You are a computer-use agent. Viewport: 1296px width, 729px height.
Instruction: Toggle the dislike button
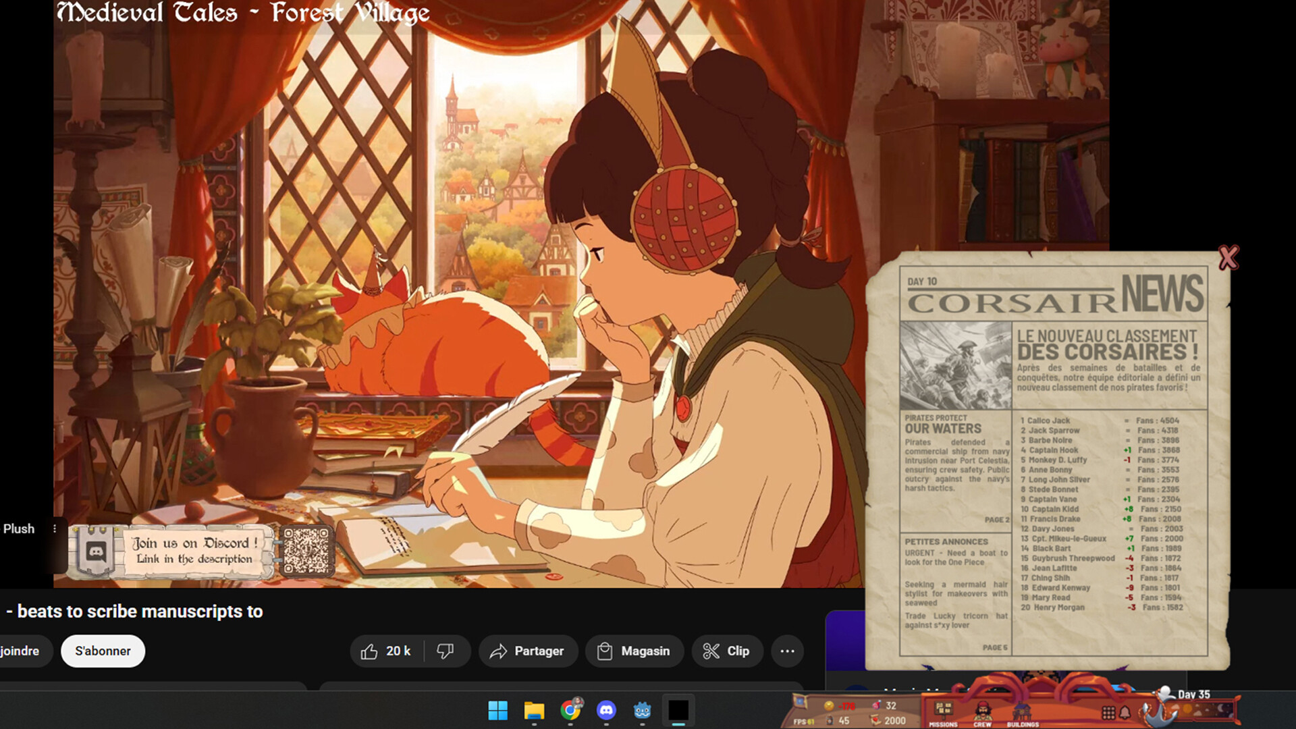coord(446,651)
